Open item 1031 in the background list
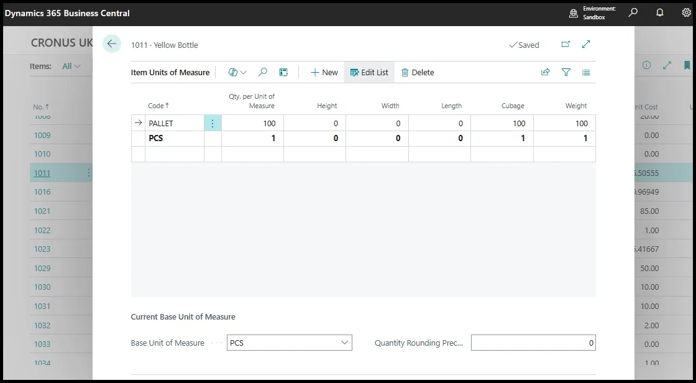This screenshot has width=696, height=383. tap(42, 306)
